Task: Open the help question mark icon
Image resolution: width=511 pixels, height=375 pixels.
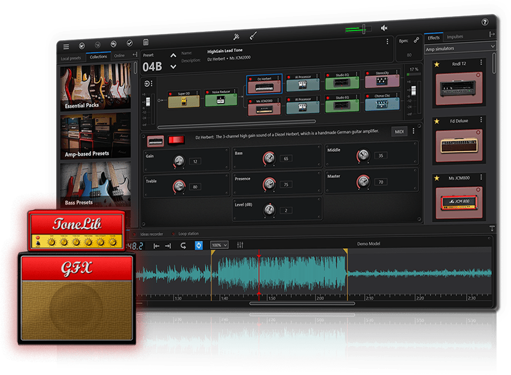Action: (x=485, y=22)
